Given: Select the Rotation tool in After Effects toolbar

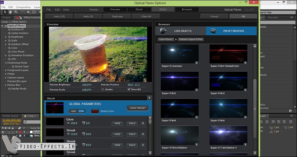Looking at the screenshot, I should tap(23, 12).
